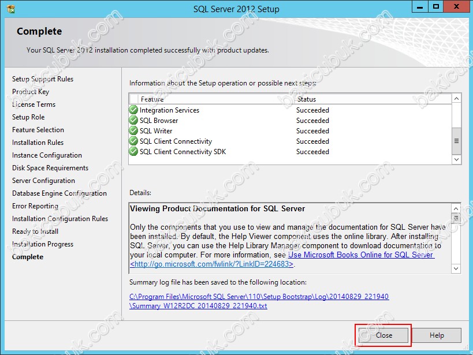
Task: Click Installation Progress step in sidebar
Action: (x=43, y=244)
